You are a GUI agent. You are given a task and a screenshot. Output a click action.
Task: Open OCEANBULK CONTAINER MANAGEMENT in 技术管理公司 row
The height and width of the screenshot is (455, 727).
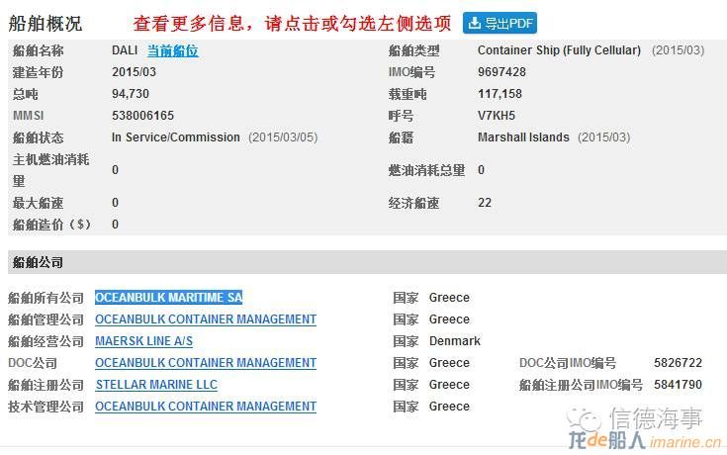(206, 407)
